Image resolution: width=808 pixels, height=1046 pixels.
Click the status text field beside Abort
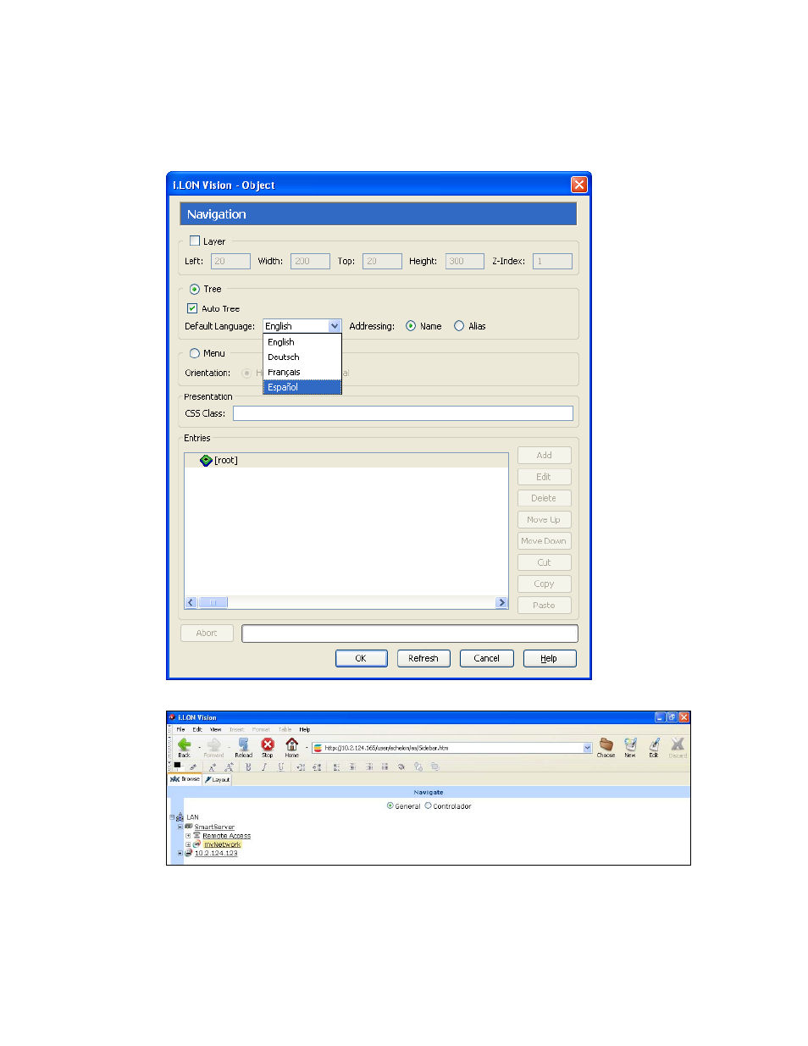tap(410, 634)
